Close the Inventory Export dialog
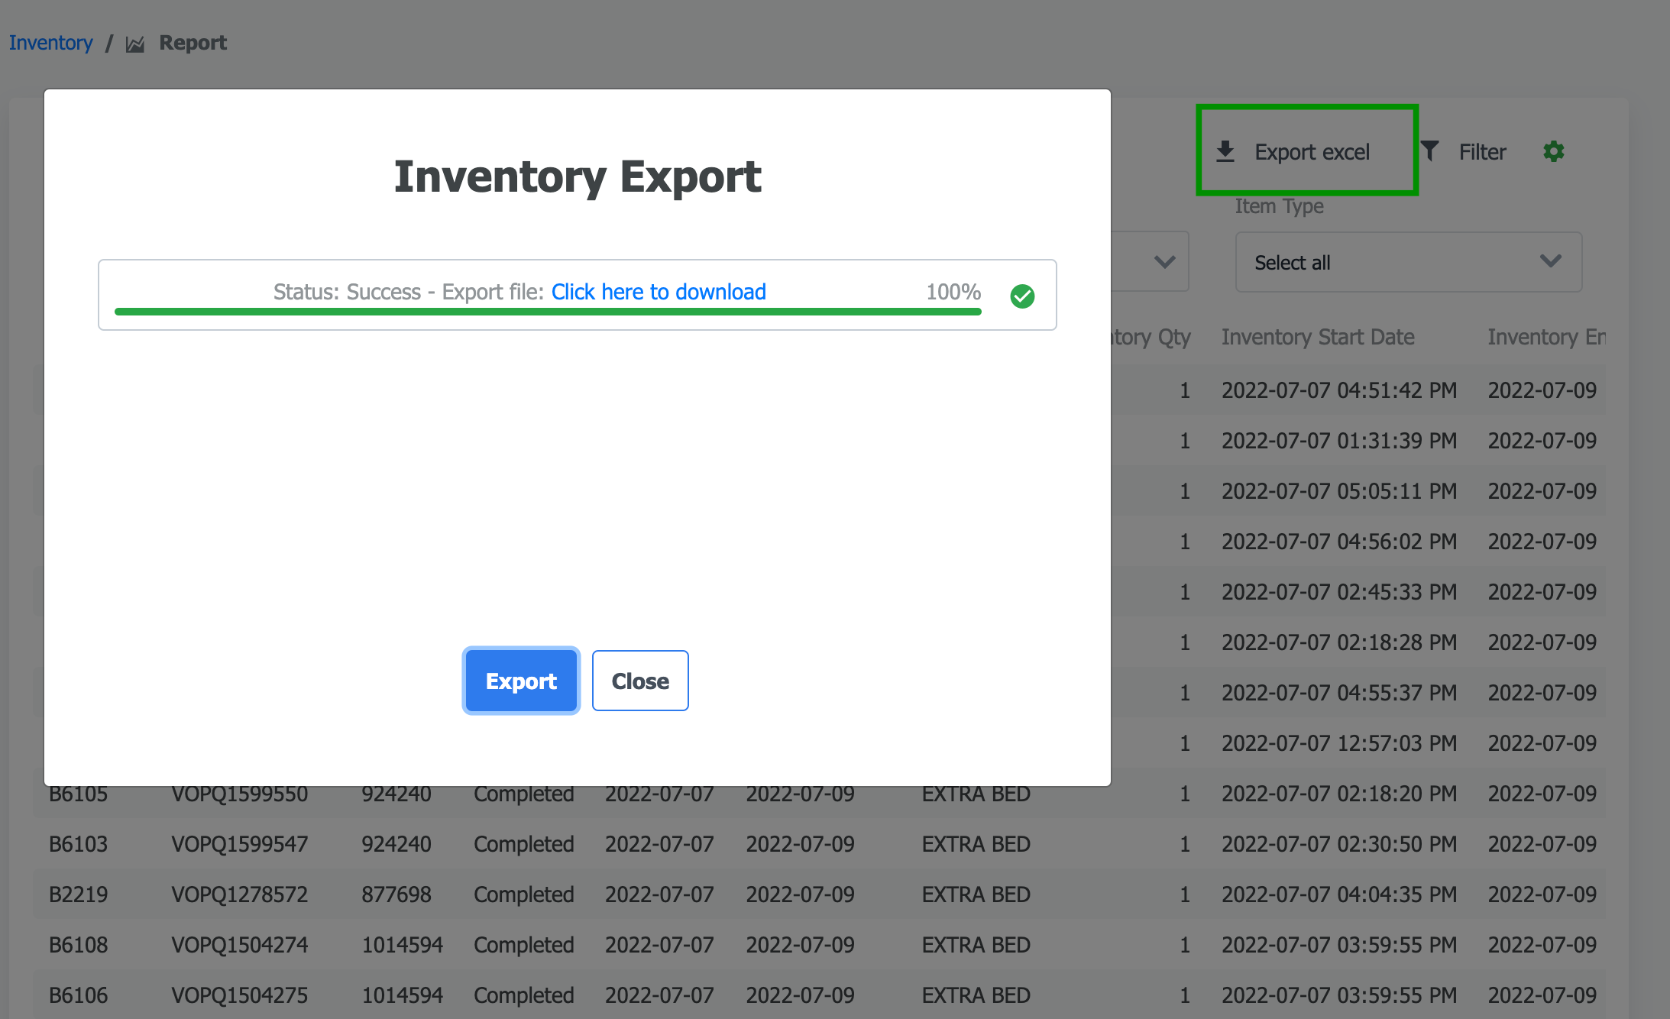This screenshot has height=1019, width=1670. [x=639, y=681]
